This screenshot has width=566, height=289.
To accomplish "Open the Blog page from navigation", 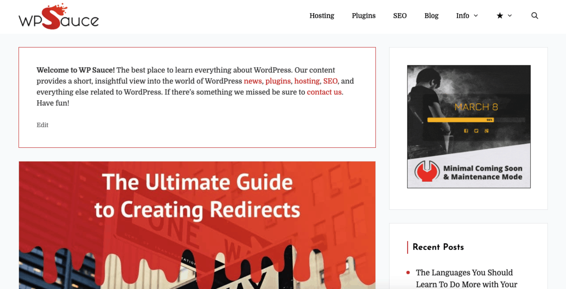I will pos(431,16).
